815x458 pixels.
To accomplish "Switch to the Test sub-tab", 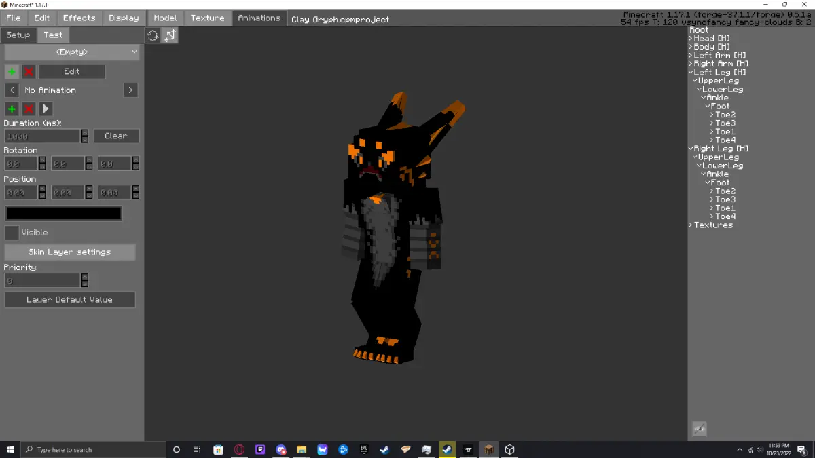I will (x=53, y=35).
